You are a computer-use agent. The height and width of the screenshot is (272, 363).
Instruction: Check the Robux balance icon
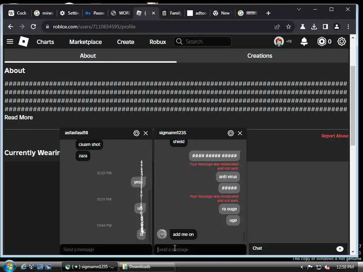(322, 42)
